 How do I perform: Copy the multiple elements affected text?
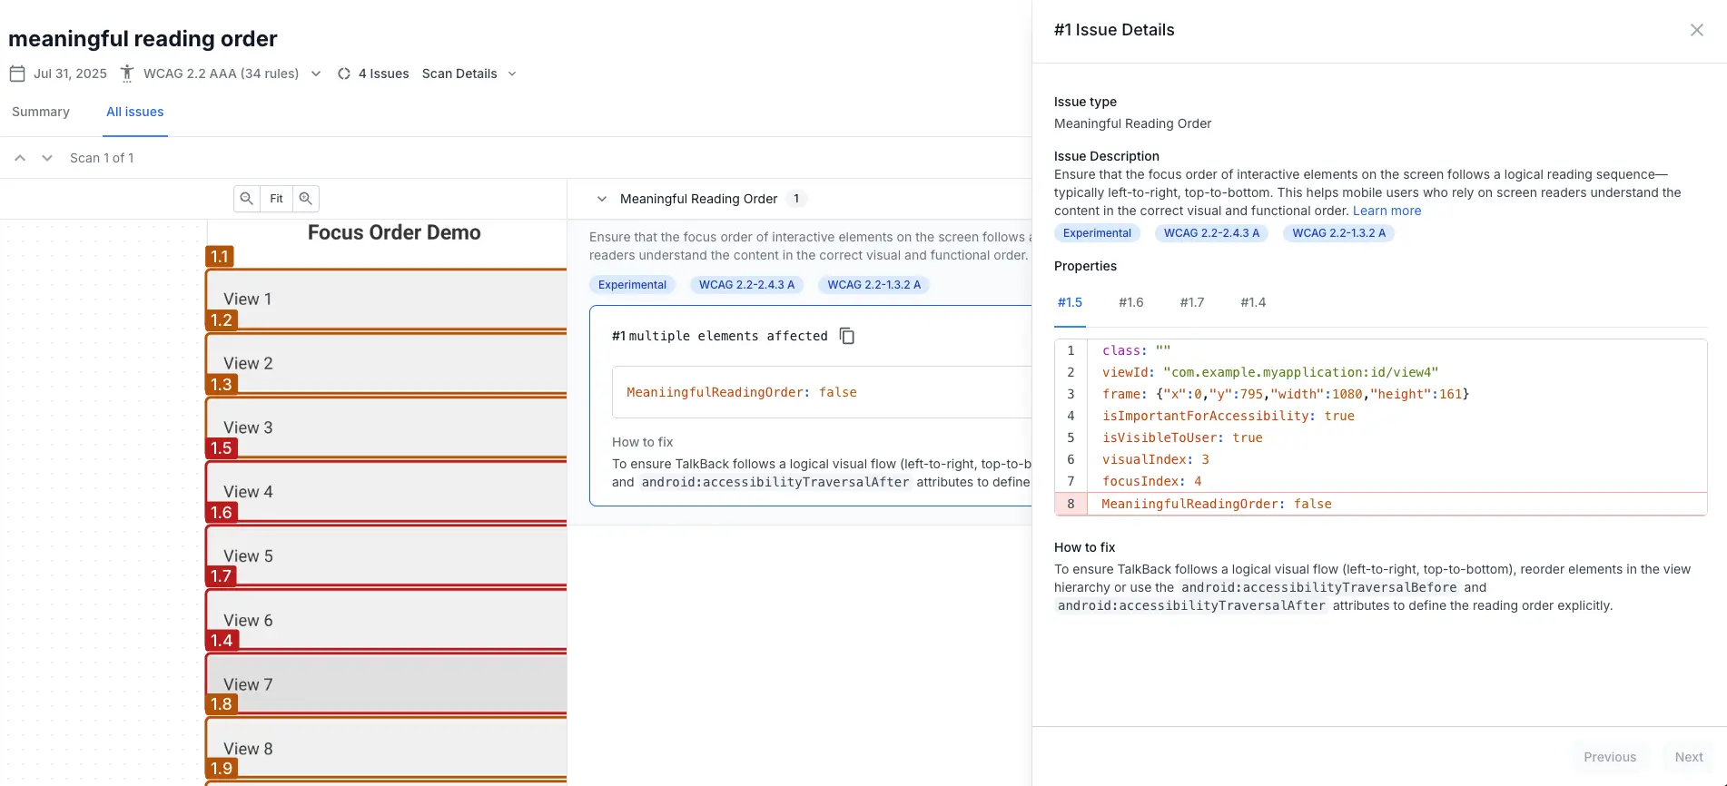pos(847,336)
